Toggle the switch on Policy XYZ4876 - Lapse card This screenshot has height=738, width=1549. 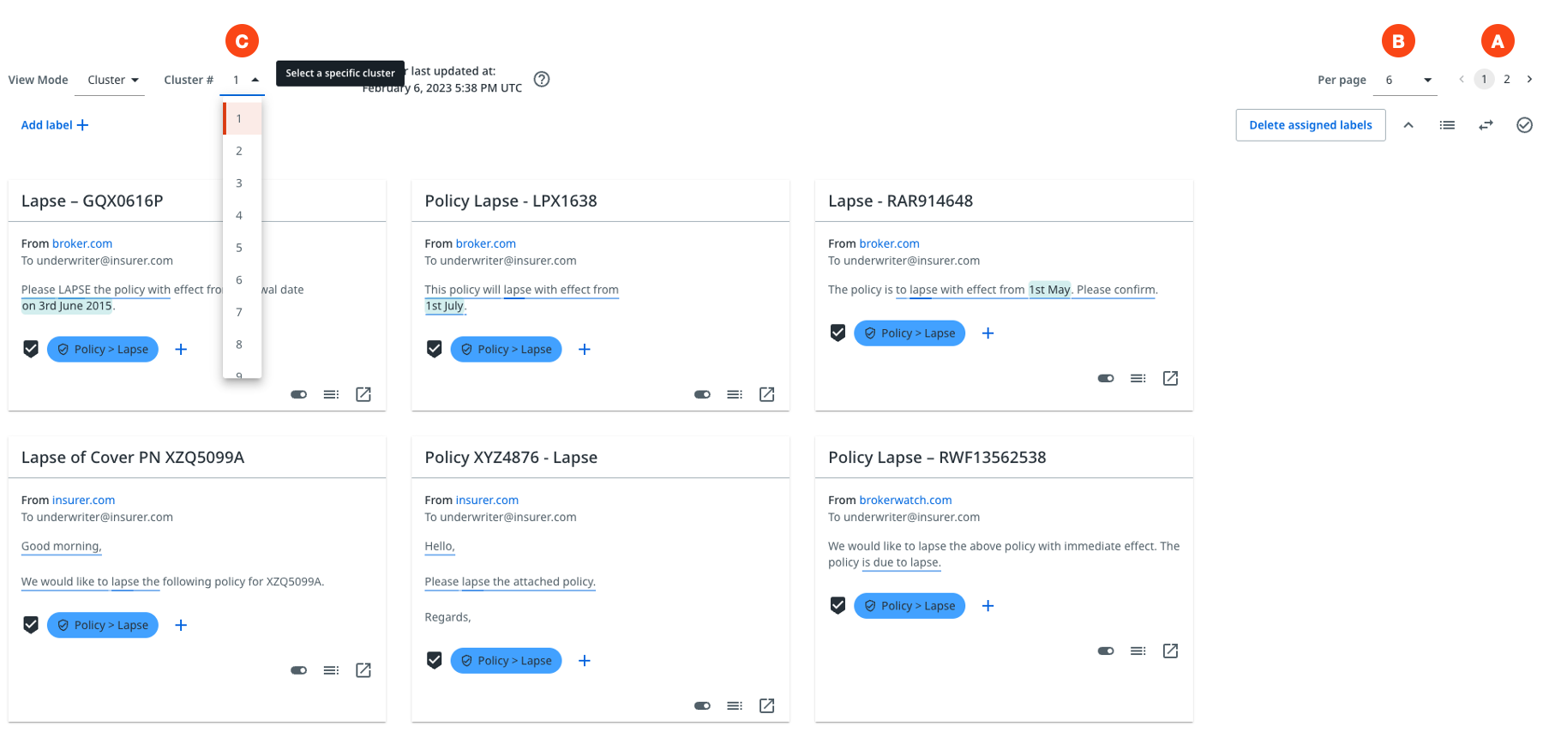click(702, 705)
